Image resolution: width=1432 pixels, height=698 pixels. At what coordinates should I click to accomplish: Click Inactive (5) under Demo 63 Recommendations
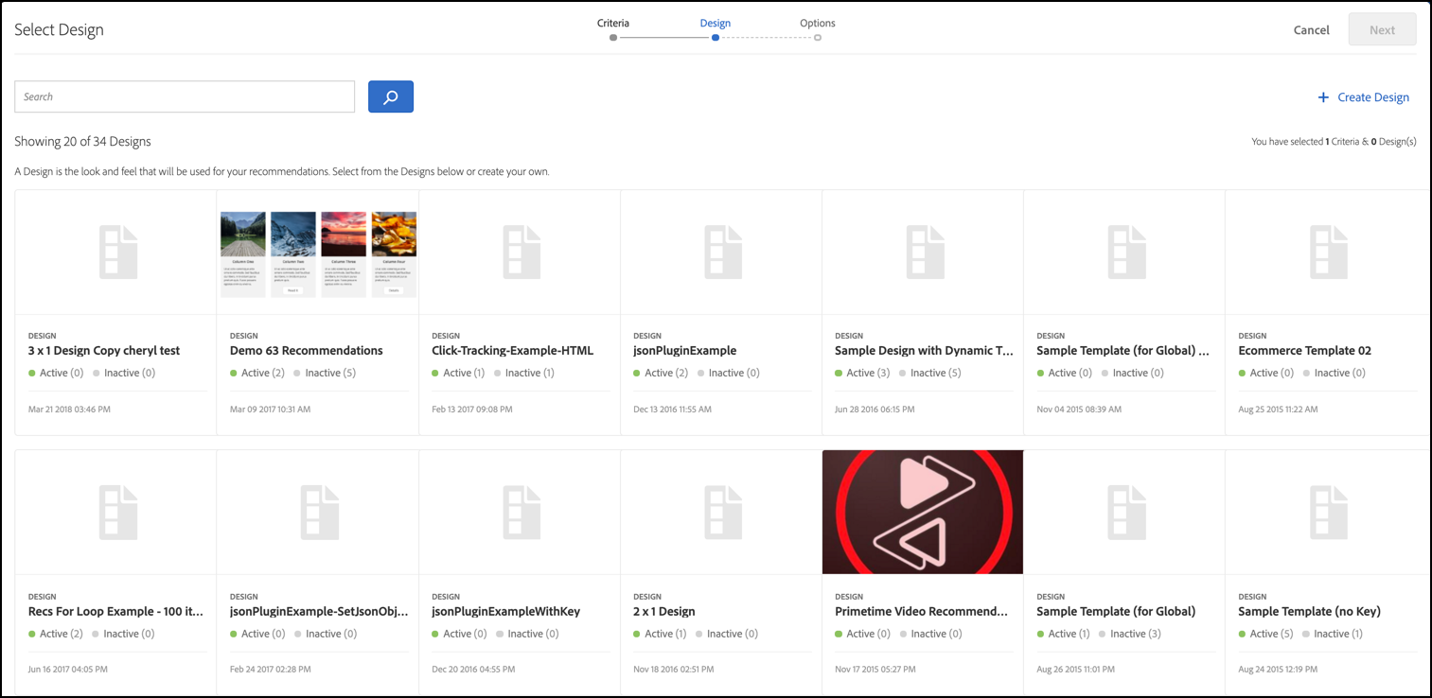[324, 374]
